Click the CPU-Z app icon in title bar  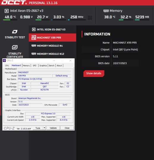4,60
